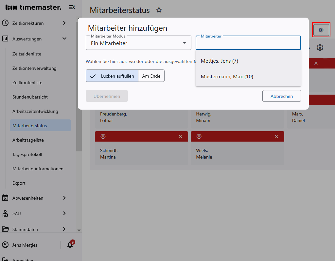Click the chart icon beside Auswertungen
335x261 pixels.
(x=5, y=38)
